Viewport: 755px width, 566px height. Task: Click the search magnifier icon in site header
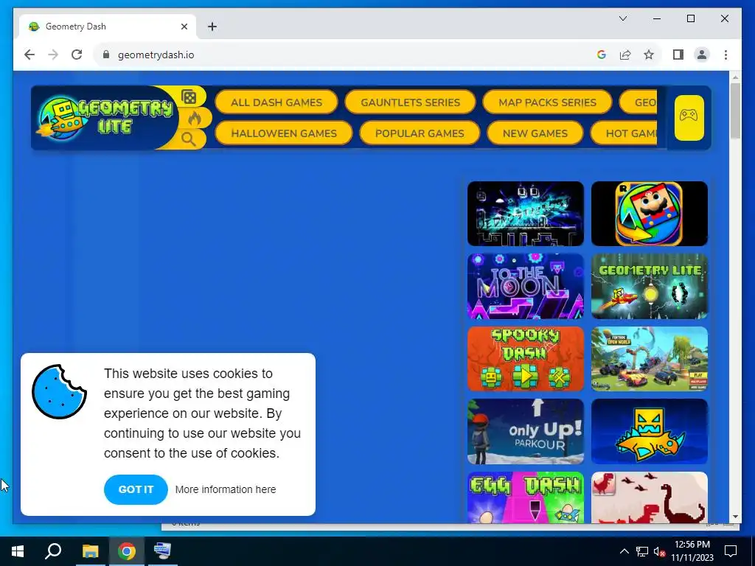189,139
